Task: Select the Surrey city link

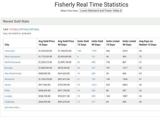Action: pos(8,85)
